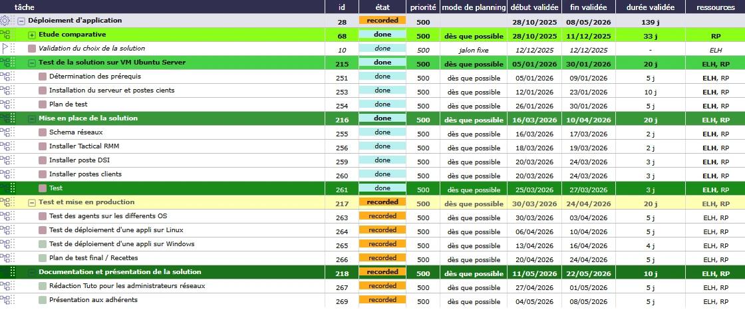This screenshot has height=314, width=745.
Task: Click the hierarchy icon of Schema réseaux row
Action: [x=5, y=132]
